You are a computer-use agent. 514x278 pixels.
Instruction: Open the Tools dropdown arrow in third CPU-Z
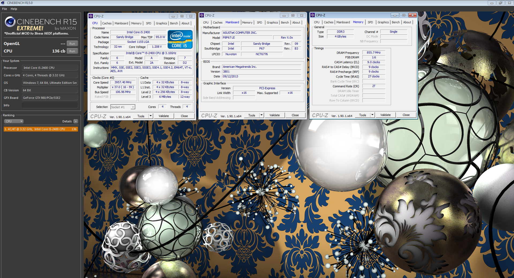pos(372,115)
